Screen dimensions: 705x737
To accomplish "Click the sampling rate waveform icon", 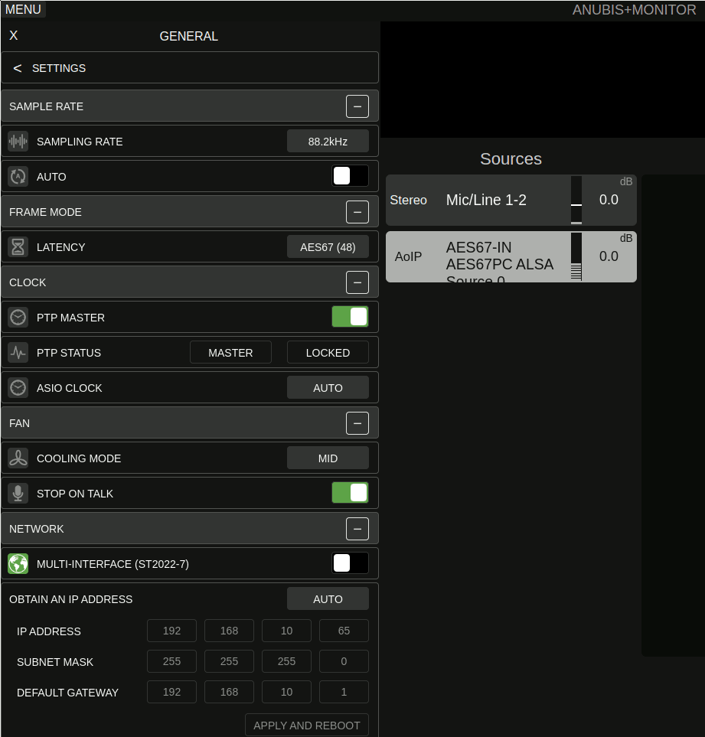I will (18, 141).
